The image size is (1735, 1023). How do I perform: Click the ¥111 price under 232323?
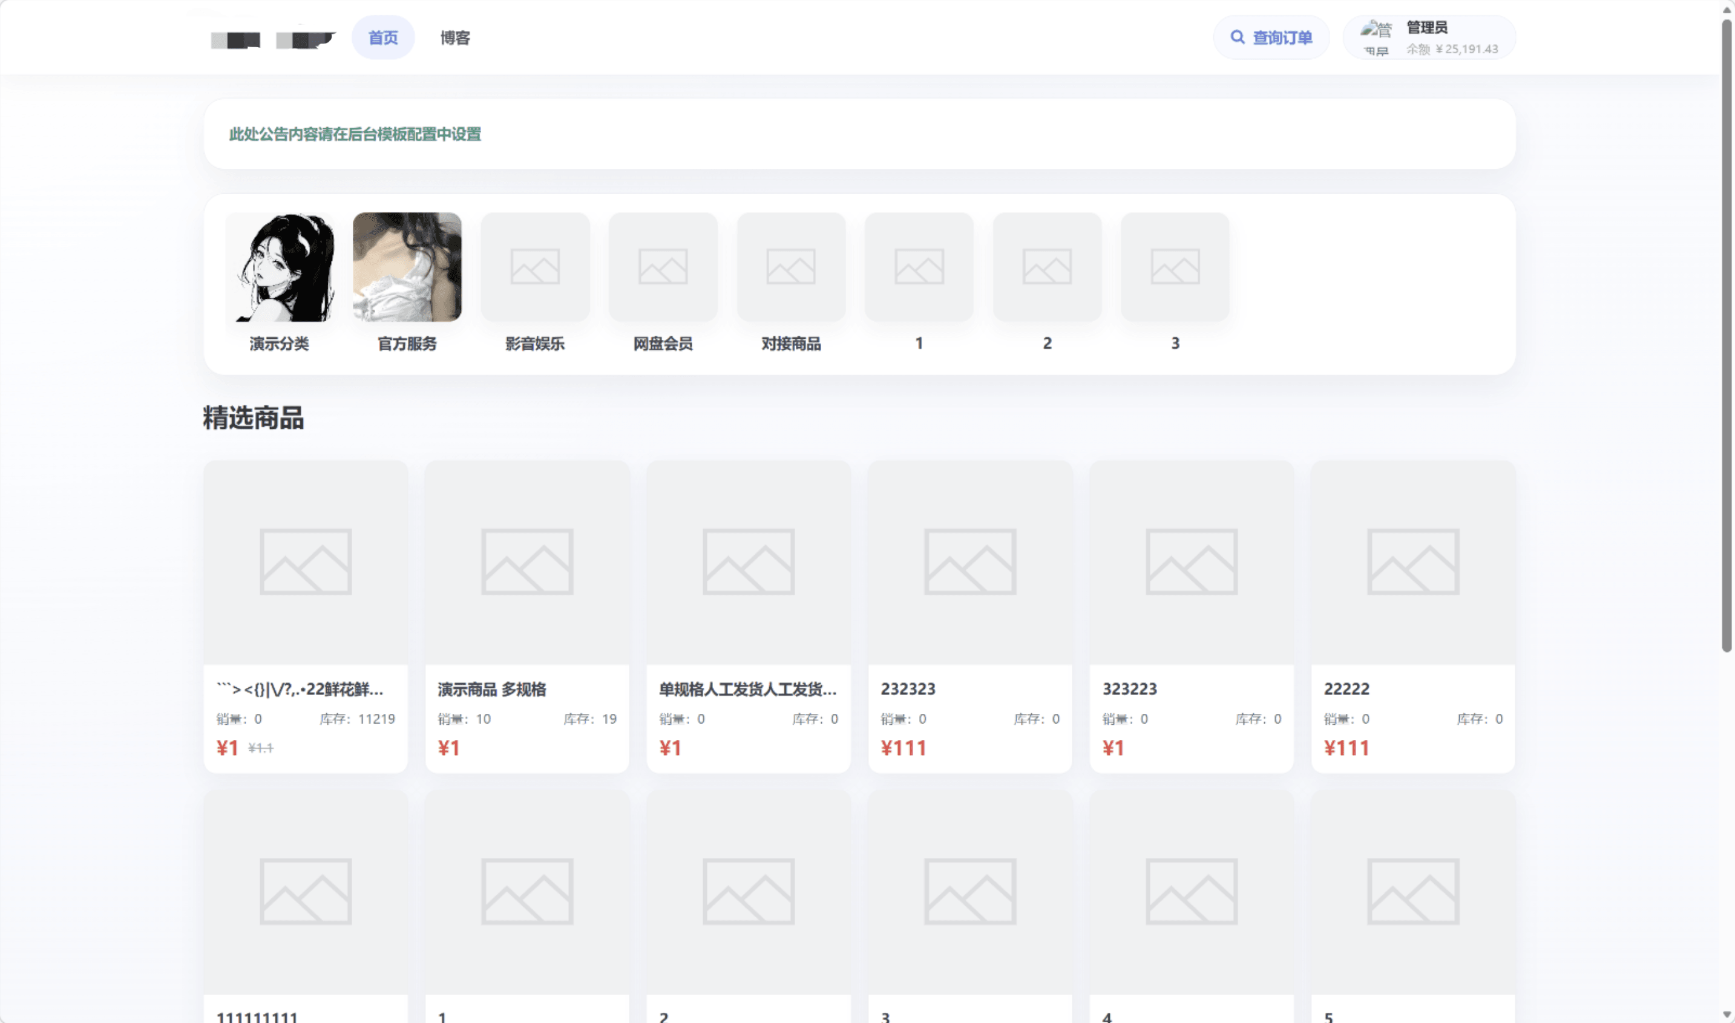[904, 748]
